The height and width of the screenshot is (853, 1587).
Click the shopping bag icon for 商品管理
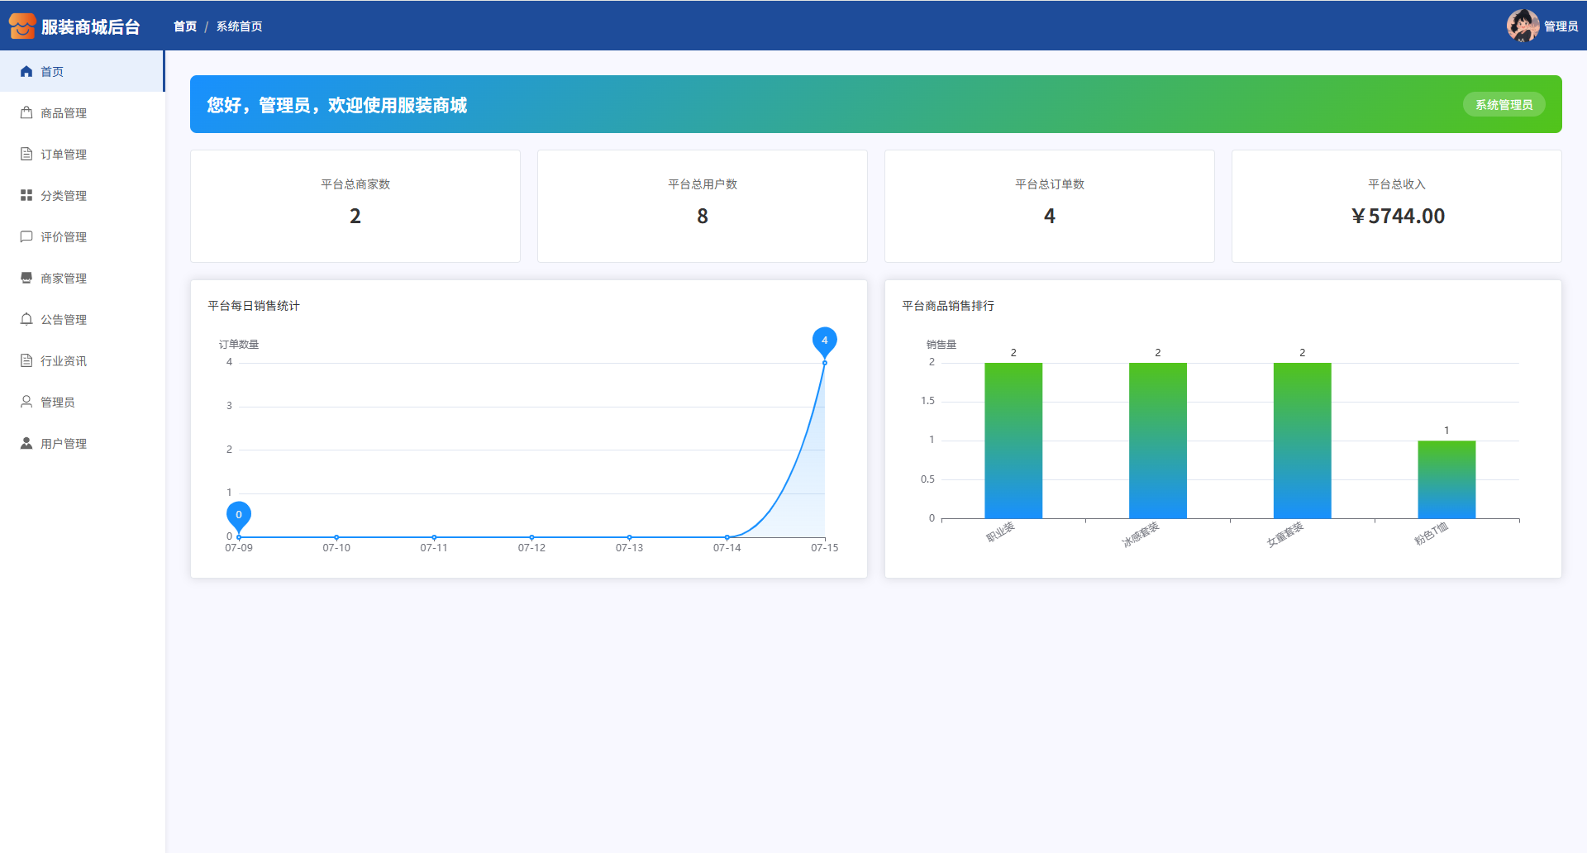pyautogui.click(x=26, y=113)
